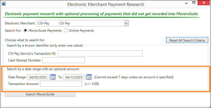The height and width of the screenshot is (108, 211).
Task: Focus the Cash Receipt Number field
Action: (64, 60)
